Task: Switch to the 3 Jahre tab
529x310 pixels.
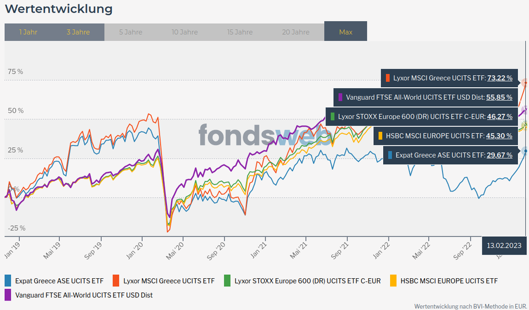Action: point(78,32)
